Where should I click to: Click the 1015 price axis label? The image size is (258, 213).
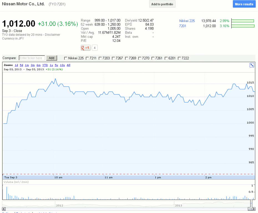point(250,83)
